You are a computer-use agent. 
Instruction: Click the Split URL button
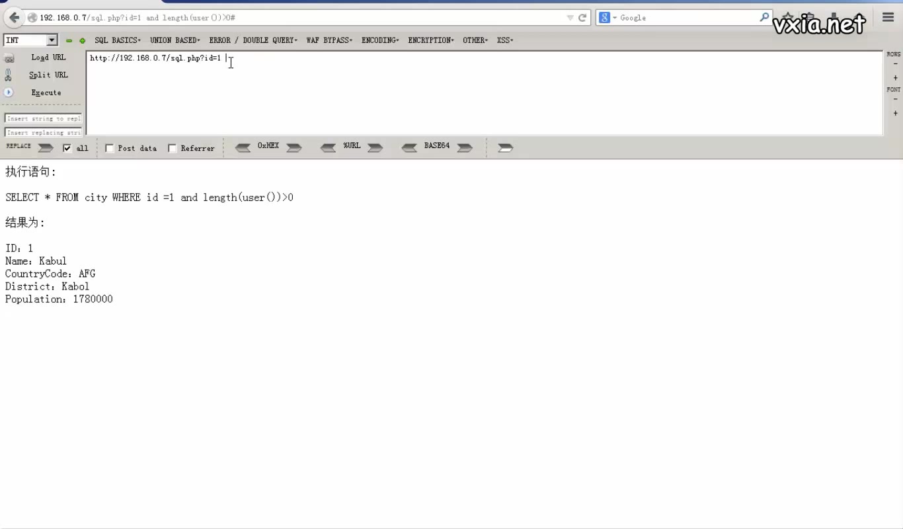[x=48, y=75]
